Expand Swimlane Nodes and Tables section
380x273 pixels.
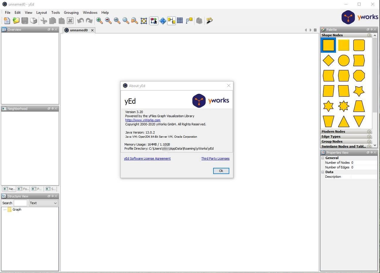(x=369, y=146)
